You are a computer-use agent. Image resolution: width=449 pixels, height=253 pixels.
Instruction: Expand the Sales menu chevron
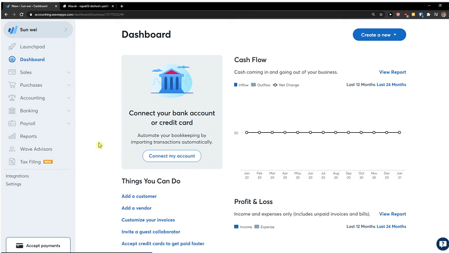click(69, 72)
